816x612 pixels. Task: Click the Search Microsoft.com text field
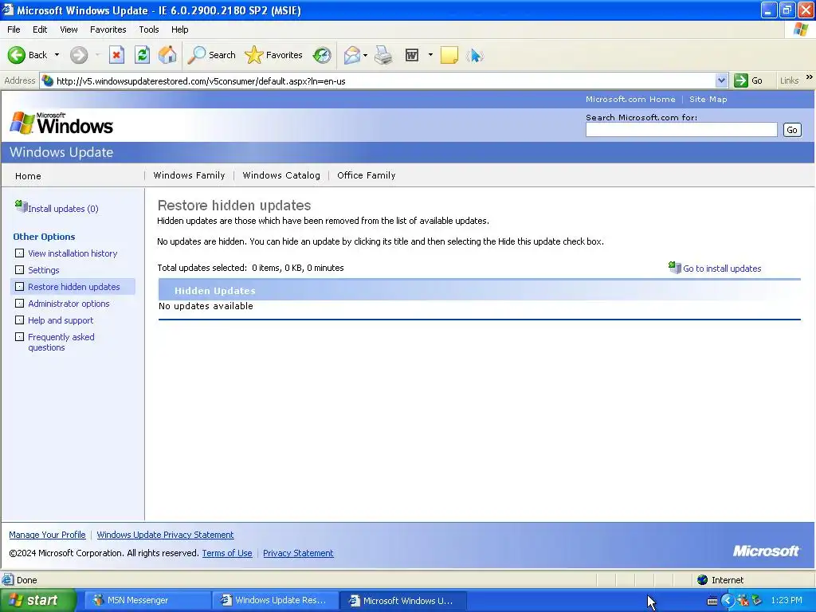[681, 130]
